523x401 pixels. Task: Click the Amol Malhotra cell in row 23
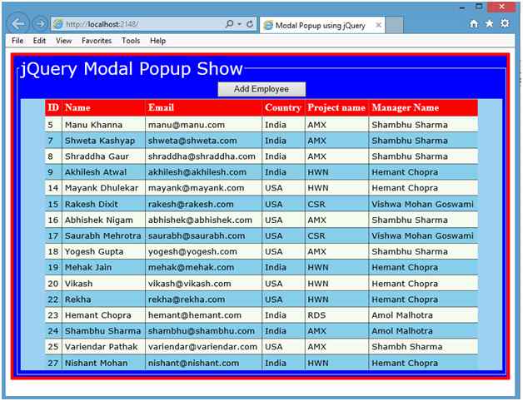(423, 315)
